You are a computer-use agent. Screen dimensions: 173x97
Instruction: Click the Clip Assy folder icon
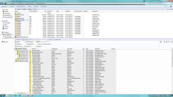pos(15,13)
